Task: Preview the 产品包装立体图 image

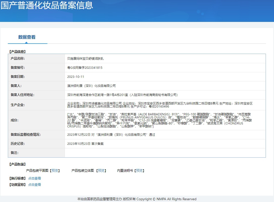Action: pyautogui.click(x=101, y=171)
